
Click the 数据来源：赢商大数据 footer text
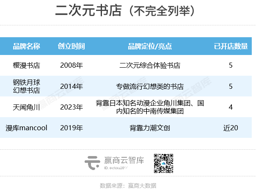coord(128,185)
